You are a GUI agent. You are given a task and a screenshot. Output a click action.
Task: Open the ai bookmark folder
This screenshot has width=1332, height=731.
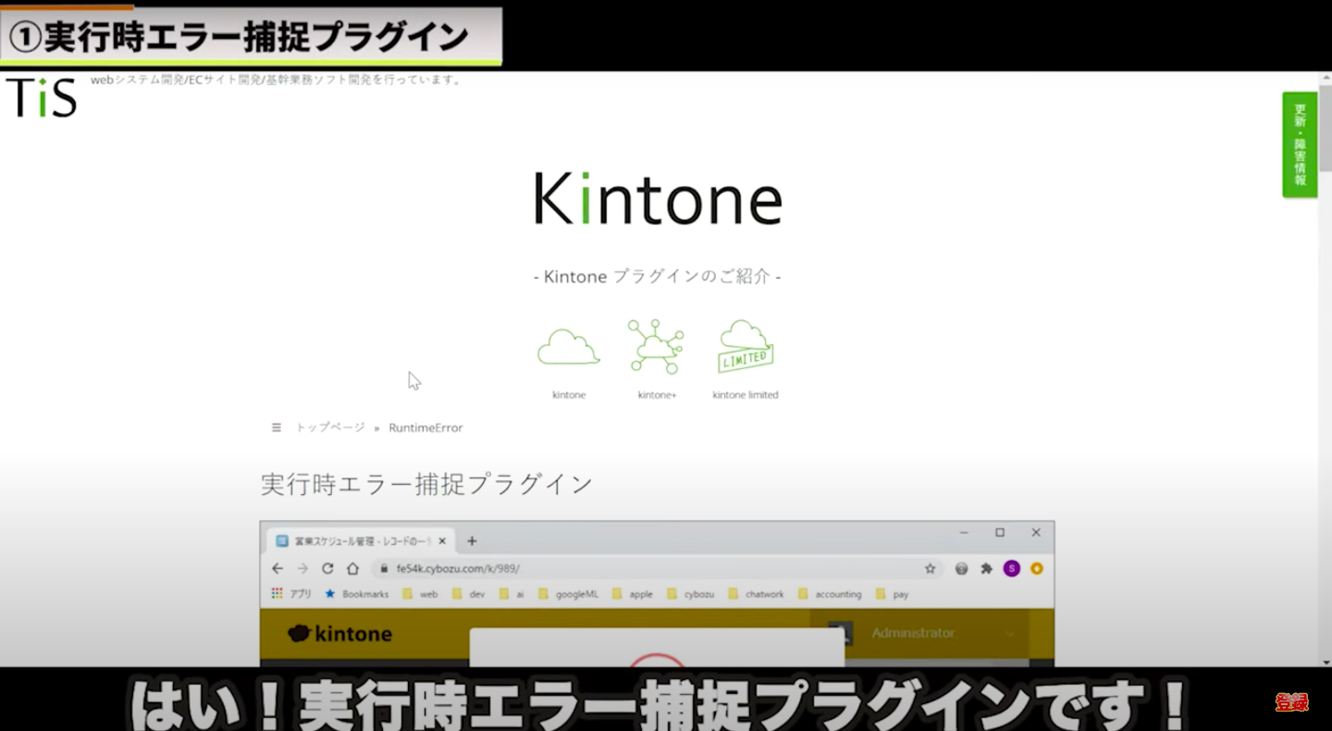[512, 594]
